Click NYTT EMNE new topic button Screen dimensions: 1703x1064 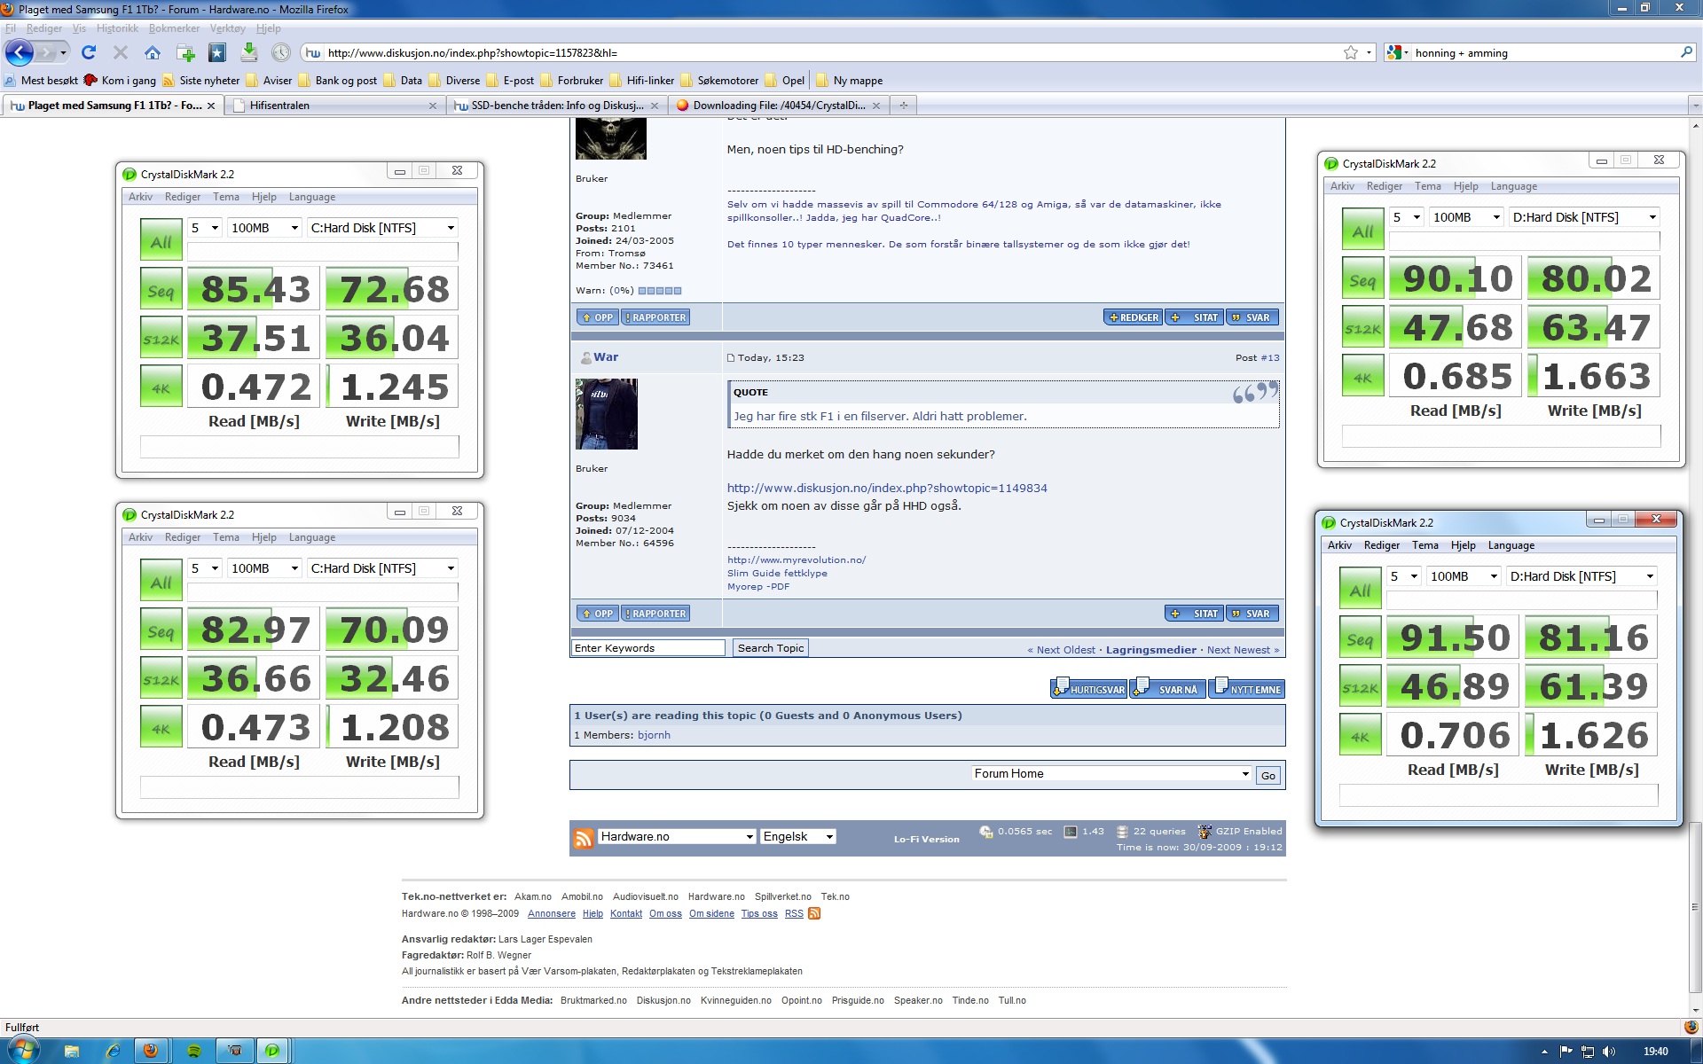click(x=1246, y=689)
